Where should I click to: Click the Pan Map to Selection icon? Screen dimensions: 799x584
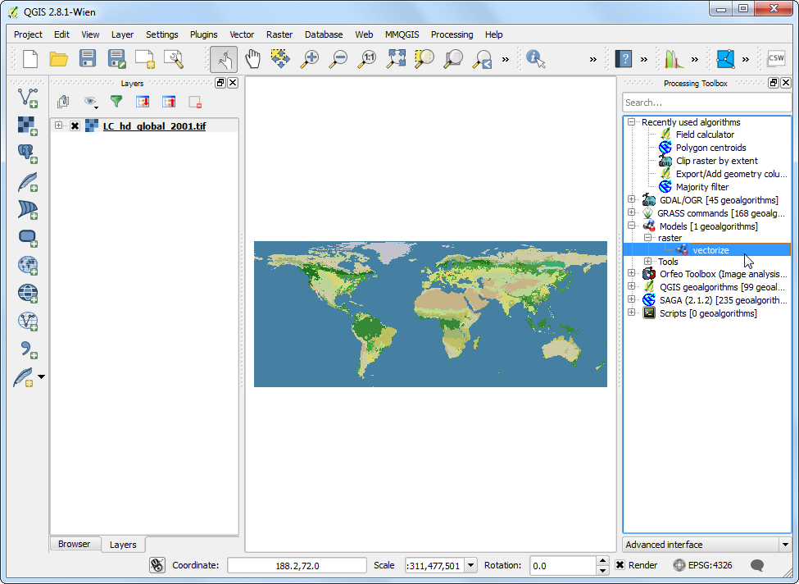click(x=280, y=59)
